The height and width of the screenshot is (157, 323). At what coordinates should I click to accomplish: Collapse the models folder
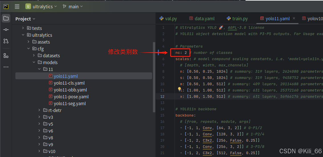(x=34, y=62)
